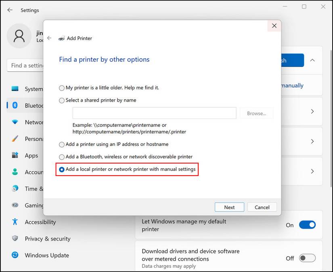333x272 pixels.
Task: Select 'My printer is a little older' option
Action: 62,88
